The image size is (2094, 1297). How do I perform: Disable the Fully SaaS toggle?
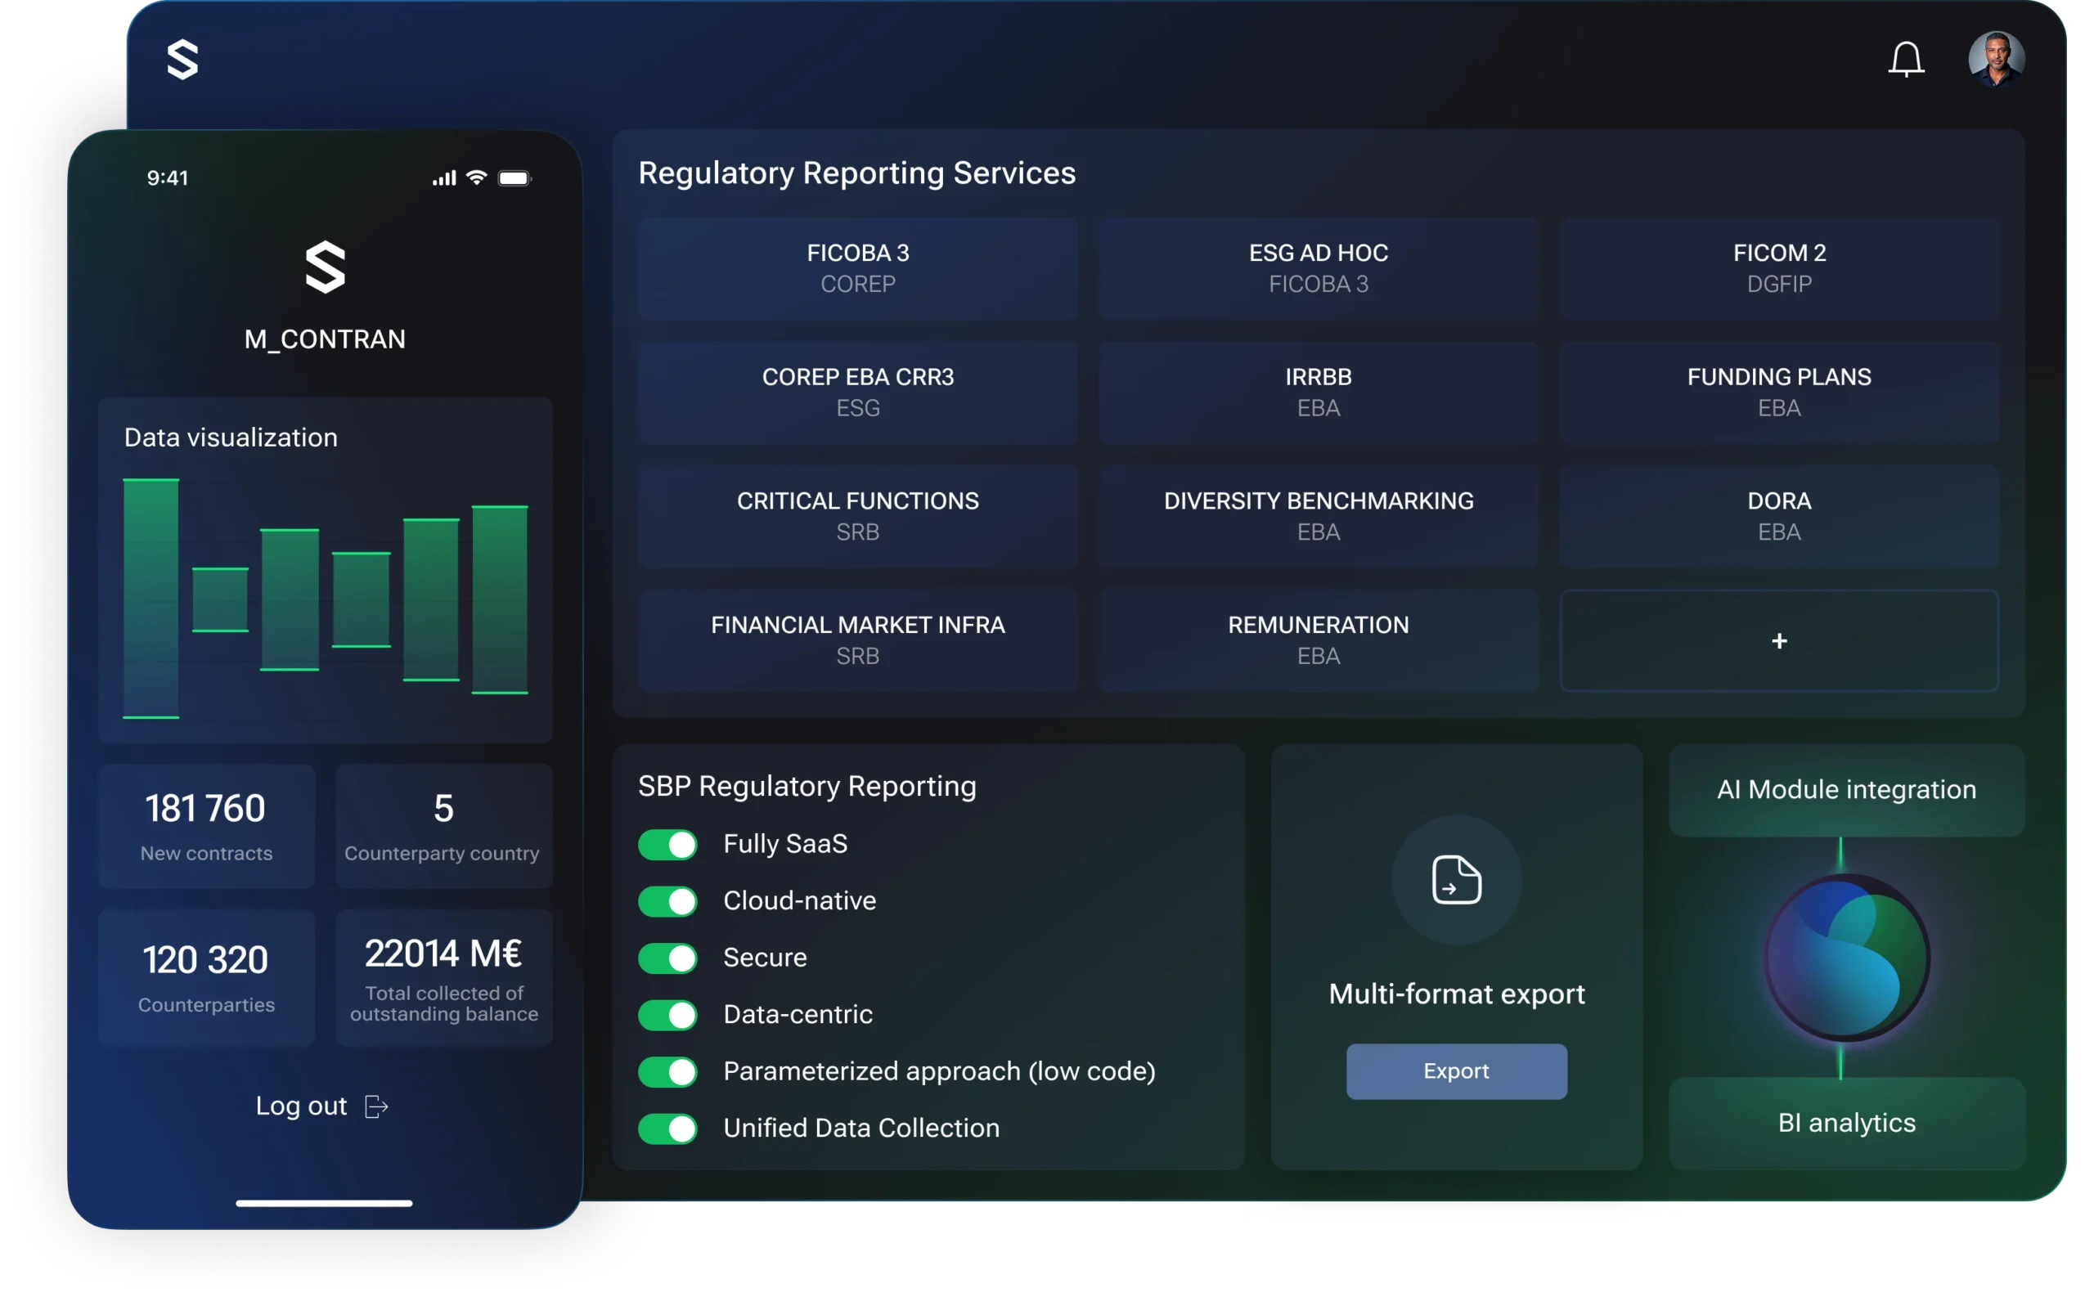(667, 844)
